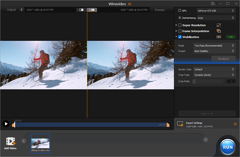
Task: Click the Export Settings monitor icon
Action: [180, 124]
